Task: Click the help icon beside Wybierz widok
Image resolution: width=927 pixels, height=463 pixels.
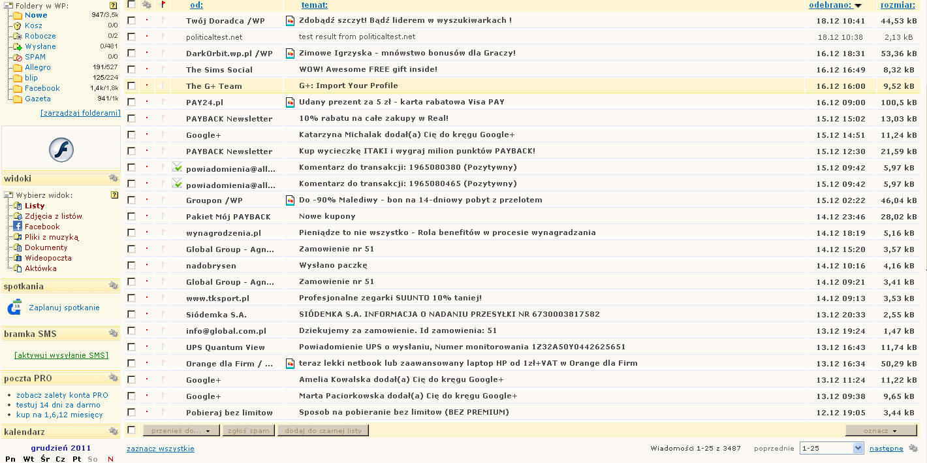Action: pos(114,195)
